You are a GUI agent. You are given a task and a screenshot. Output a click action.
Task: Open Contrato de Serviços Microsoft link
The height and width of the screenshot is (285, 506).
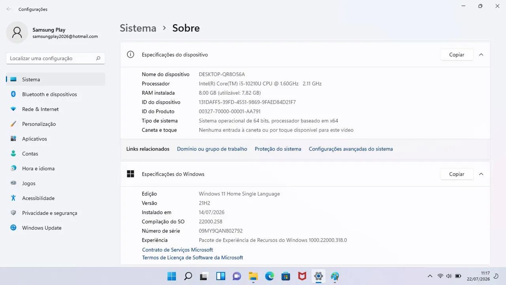point(177,250)
